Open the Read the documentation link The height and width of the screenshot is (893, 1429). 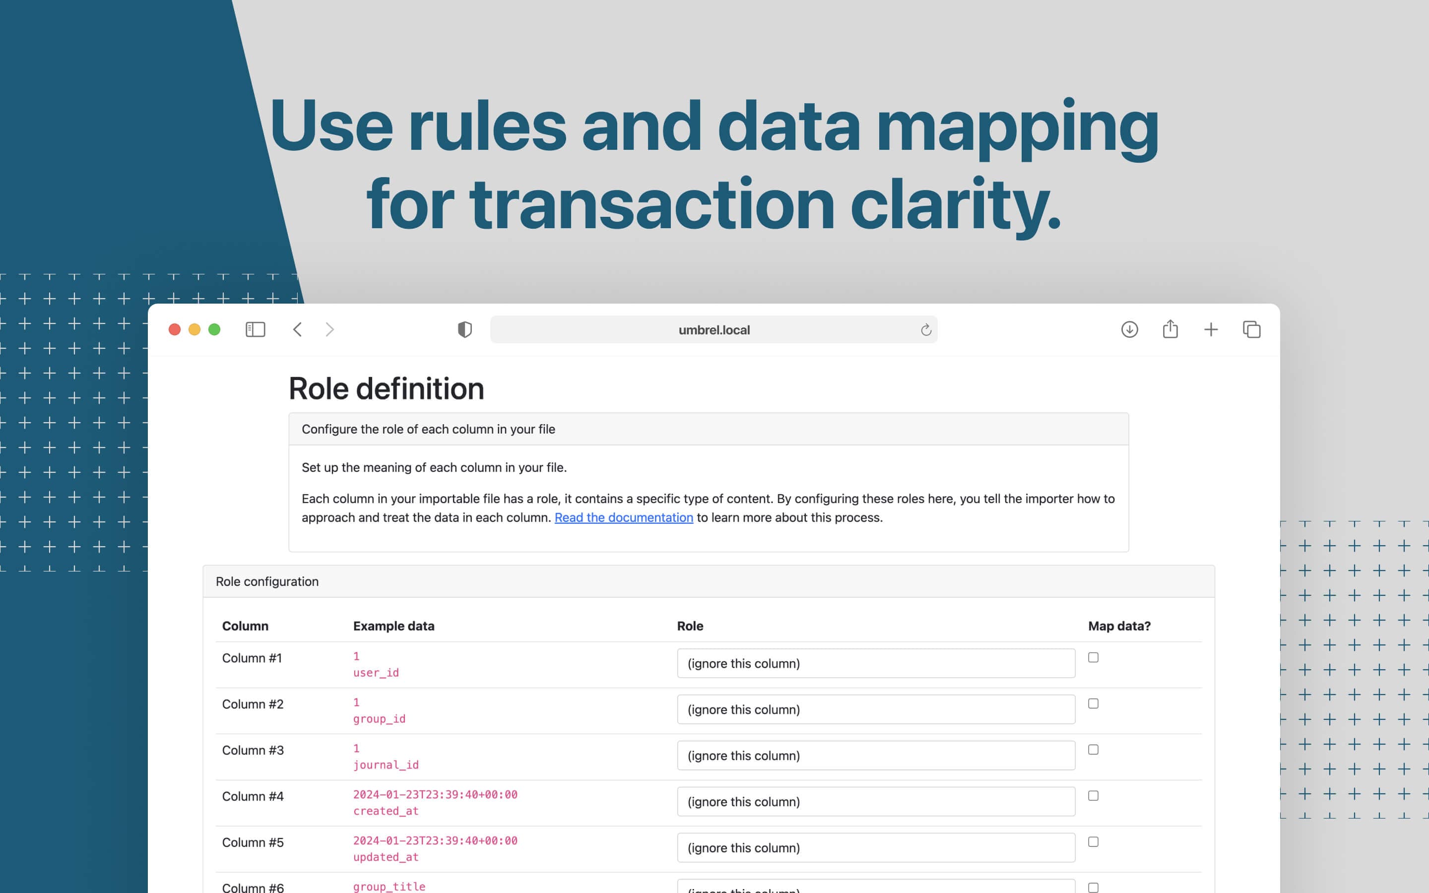624,517
